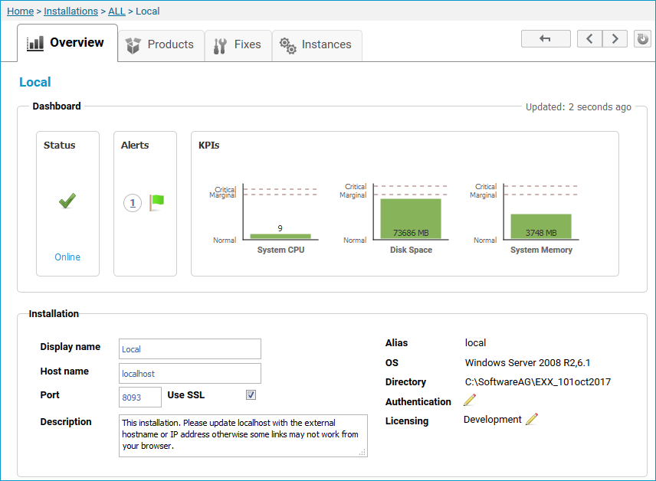Click the back arrow button
The width and height of the screenshot is (656, 481).
pyautogui.click(x=546, y=39)
